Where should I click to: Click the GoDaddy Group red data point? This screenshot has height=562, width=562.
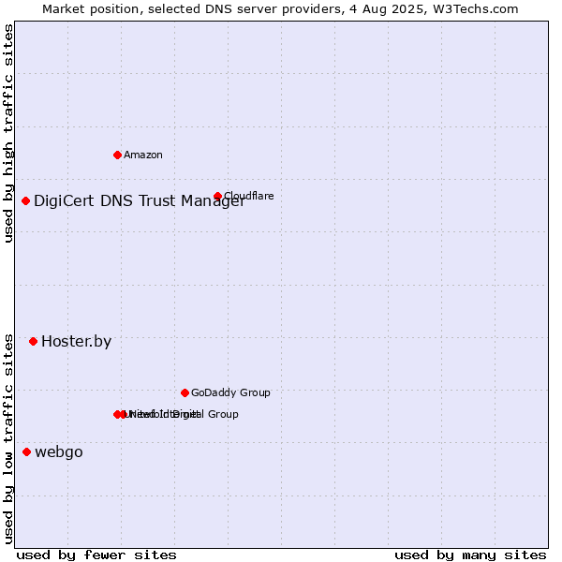tap(185, 392)
